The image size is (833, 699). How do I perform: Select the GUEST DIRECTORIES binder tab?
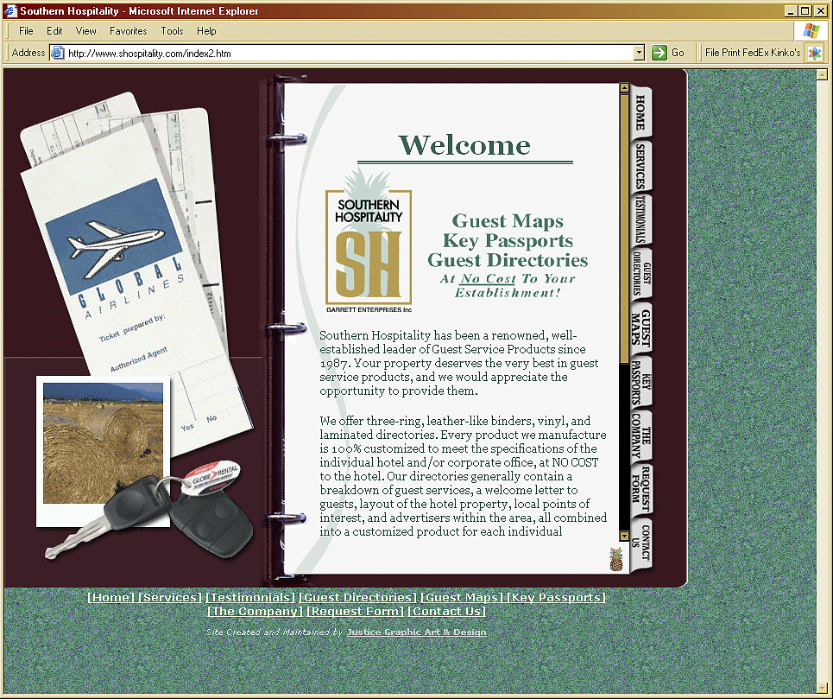click(641, 274)
